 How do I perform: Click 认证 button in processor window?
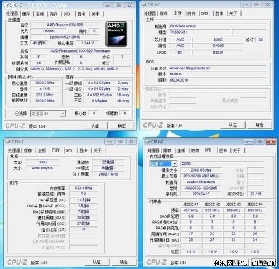[x=95, y=125]
